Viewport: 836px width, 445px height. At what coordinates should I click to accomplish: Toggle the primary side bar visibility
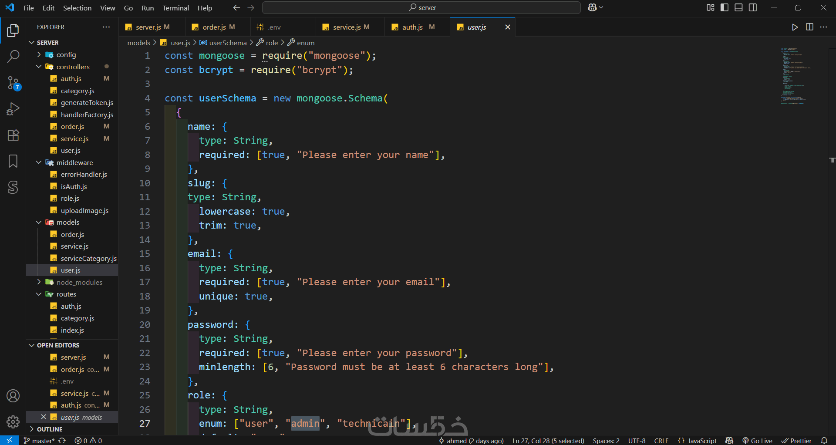coord(725,7)
